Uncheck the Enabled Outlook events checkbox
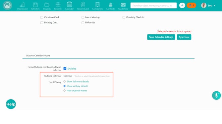The height and width of the screenshot is (124, 222). click(65, 69)
